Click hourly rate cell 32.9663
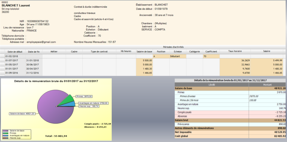Screen dimensions: 287x142 point(235,65)
